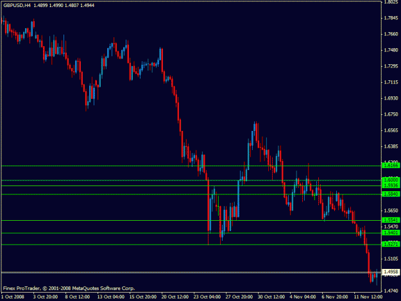
Task: Click the GBPUSD,H4 chart title text
Action: tap(17, 5)
